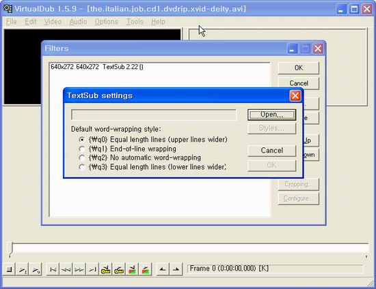Select the TextSub 2.22 filter entry

[x=97, y=67]
